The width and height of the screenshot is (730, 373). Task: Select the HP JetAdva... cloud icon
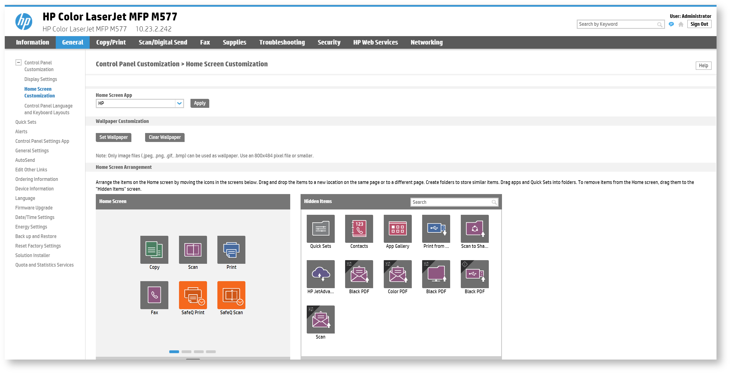tap(320, 274)
